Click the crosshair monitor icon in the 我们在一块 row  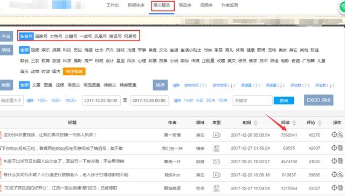click(x=334, y=148)
